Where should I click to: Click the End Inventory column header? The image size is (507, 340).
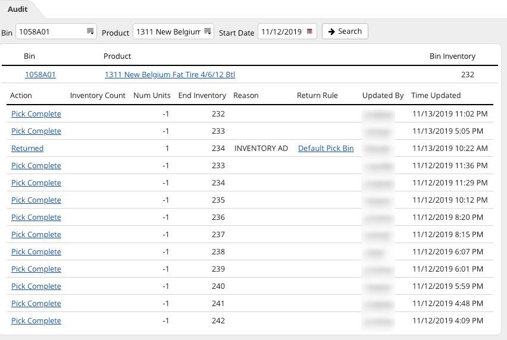click(x=202, y=95)
